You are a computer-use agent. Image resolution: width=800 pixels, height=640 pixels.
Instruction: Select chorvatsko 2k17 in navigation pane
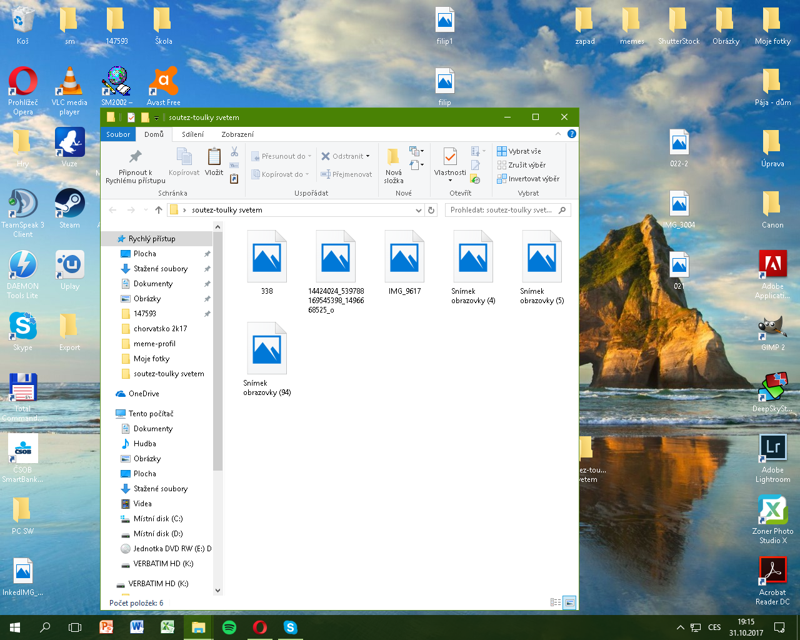coord(160,329)
